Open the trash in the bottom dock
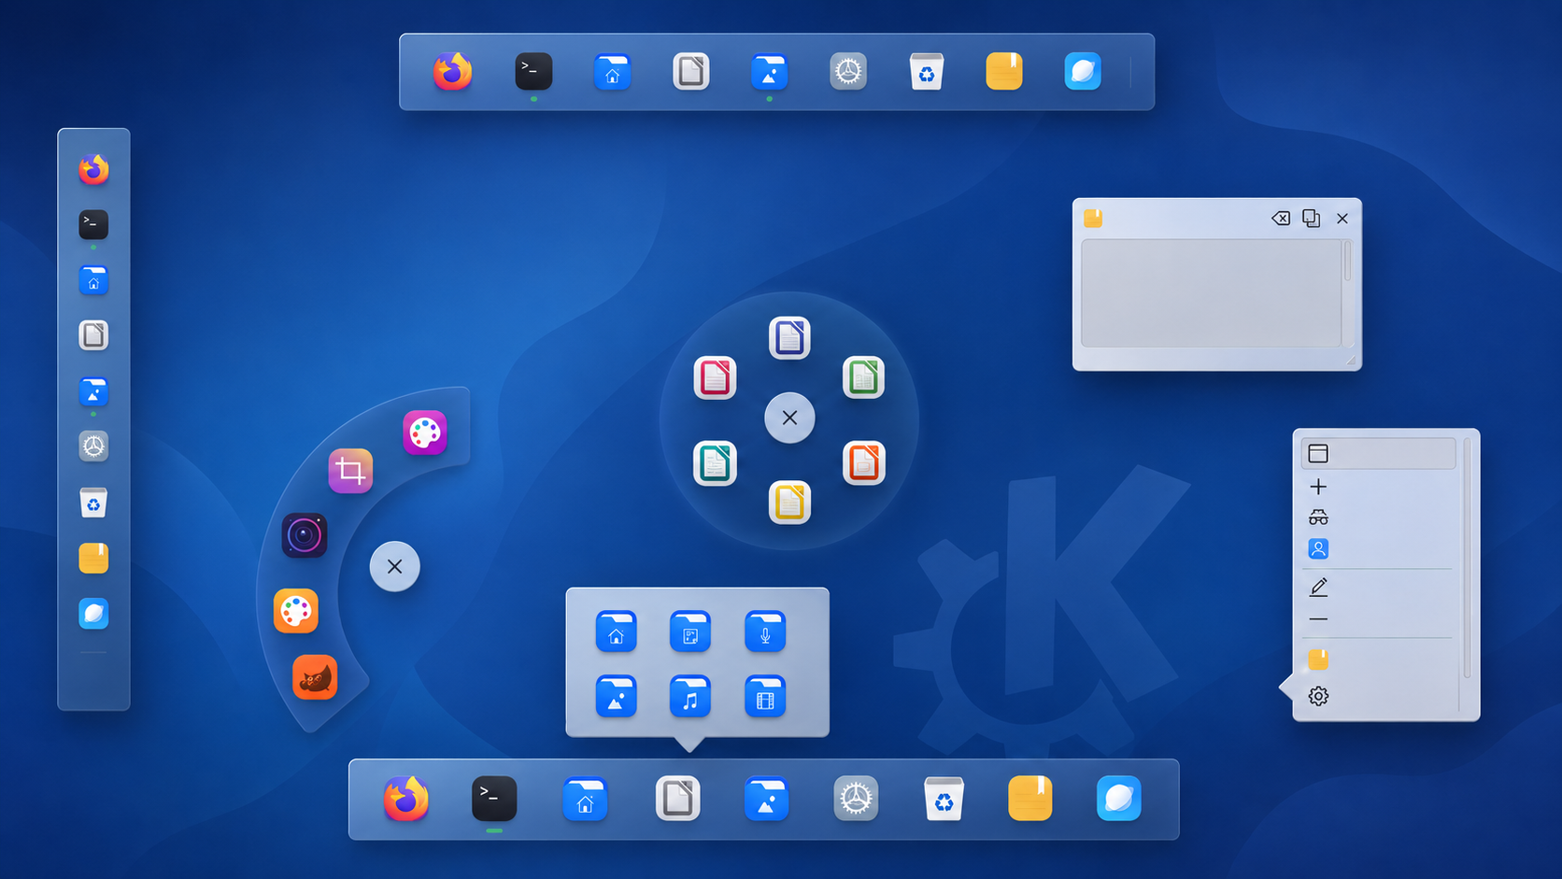The image size is (1562, 879). coord(944,799)
